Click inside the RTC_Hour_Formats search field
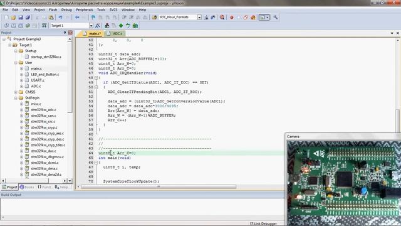Image resolution: width=401 pixels, height=226 pixels. pyautogui.click(x=177, y=18)
